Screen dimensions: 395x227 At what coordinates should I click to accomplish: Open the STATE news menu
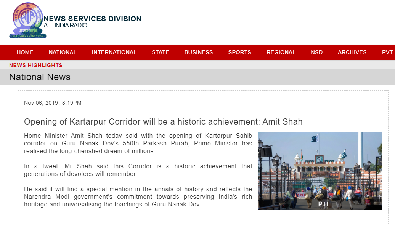(x=161, y=52)
